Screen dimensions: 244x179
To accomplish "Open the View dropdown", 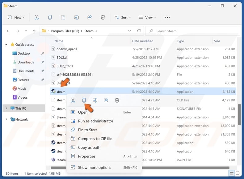I will tap(147, 18).
